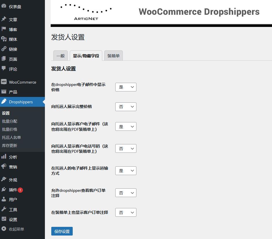Image resolution: width=272 pixels, height=239 pixels.
Task: Open dropdown for 向托运人显示客户电话号码
Action: point(126,148)
